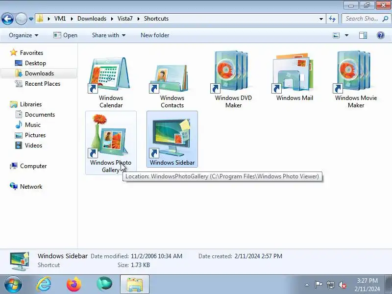Open the Pictures library
Screen dimensions: 392x294
click(35, 135)
